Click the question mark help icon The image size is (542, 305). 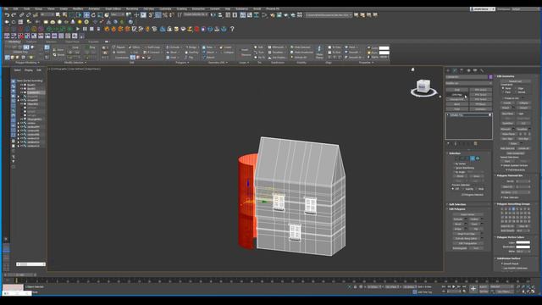(232, 29)
